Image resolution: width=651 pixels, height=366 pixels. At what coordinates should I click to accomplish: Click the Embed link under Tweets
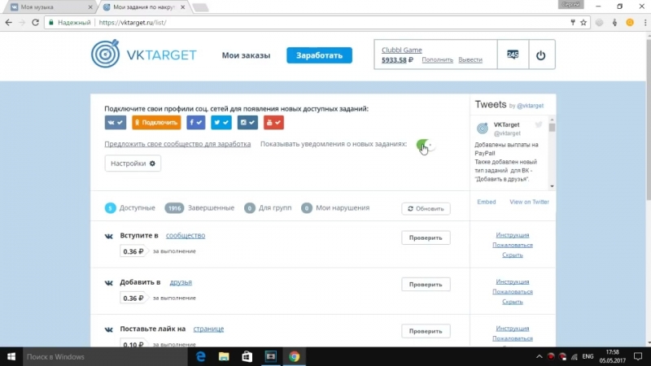(x=486, y=202)
